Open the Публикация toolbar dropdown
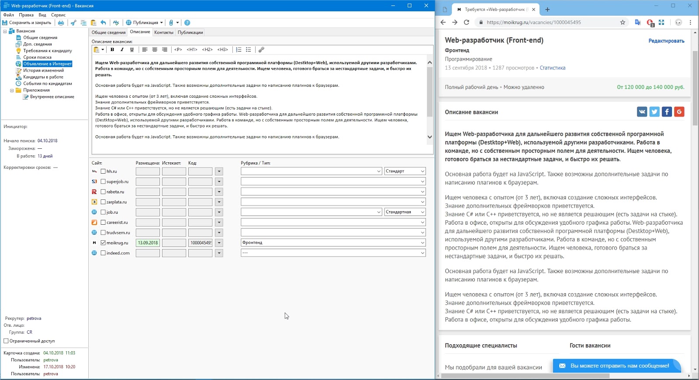Screen dimensions: 699x380 [x=145, y=23]
